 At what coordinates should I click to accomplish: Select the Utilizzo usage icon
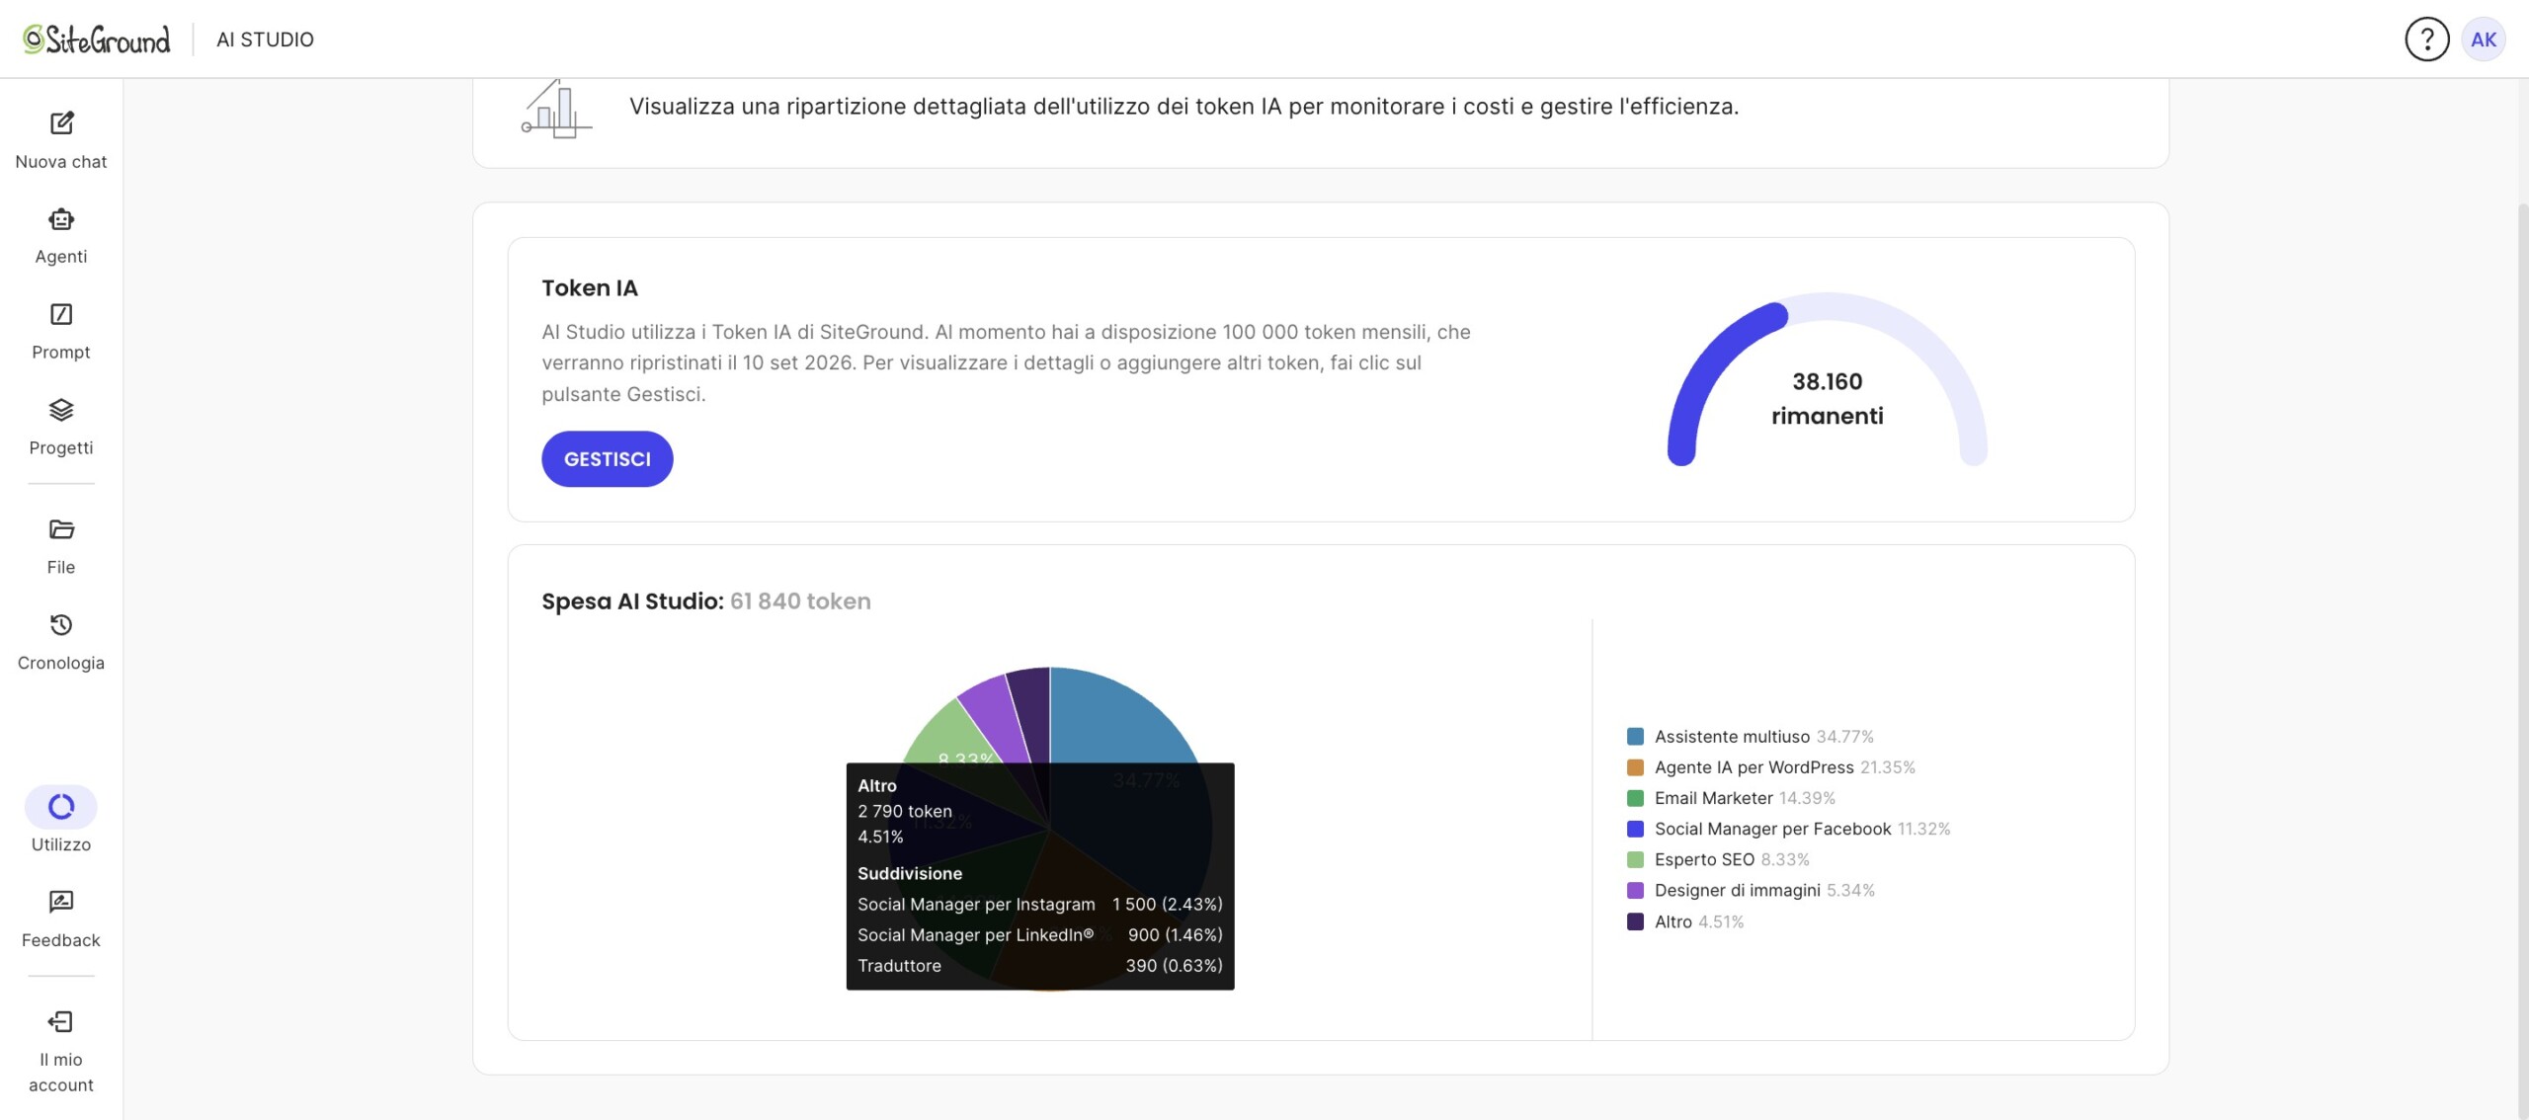(61, 807)
